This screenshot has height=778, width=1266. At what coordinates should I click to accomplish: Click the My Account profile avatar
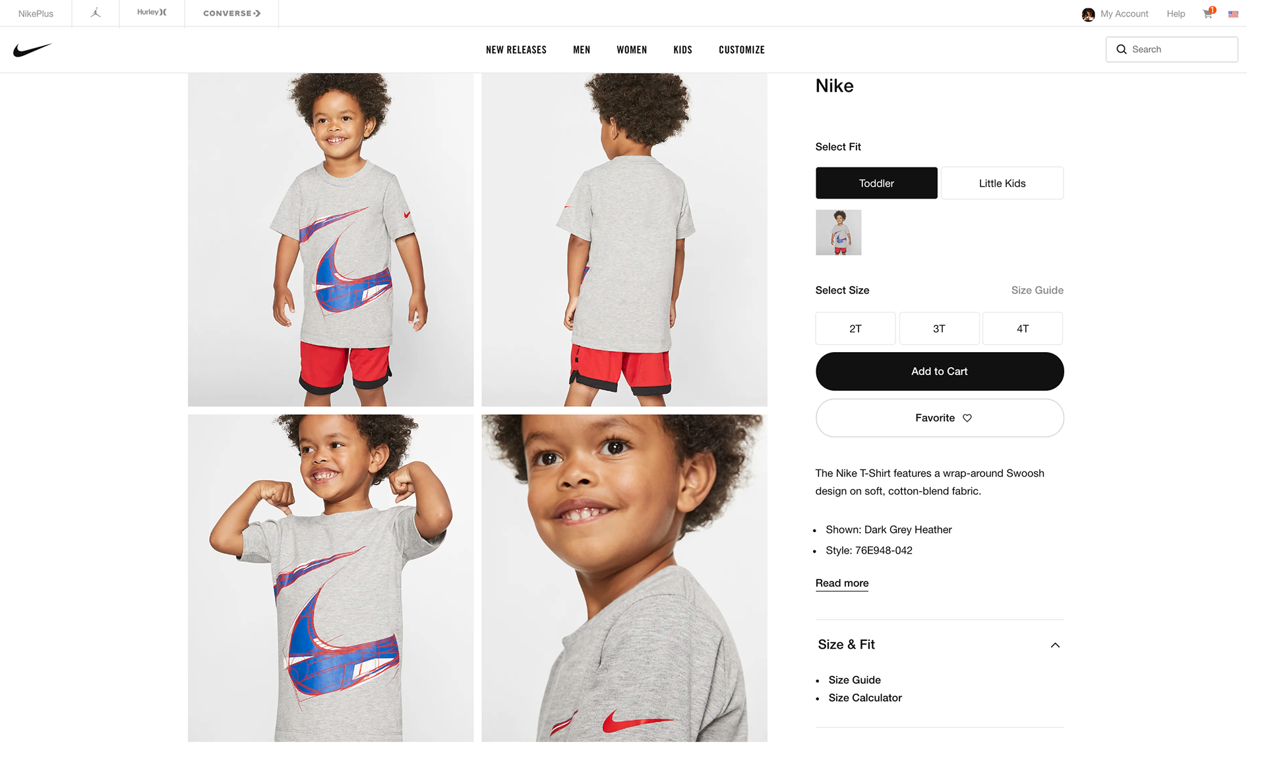pos(1088,14)
